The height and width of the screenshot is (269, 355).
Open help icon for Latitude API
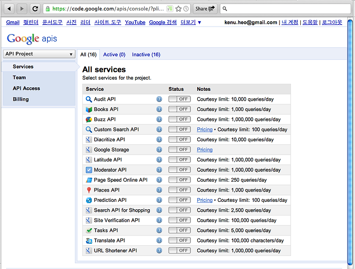click(159, 159)
